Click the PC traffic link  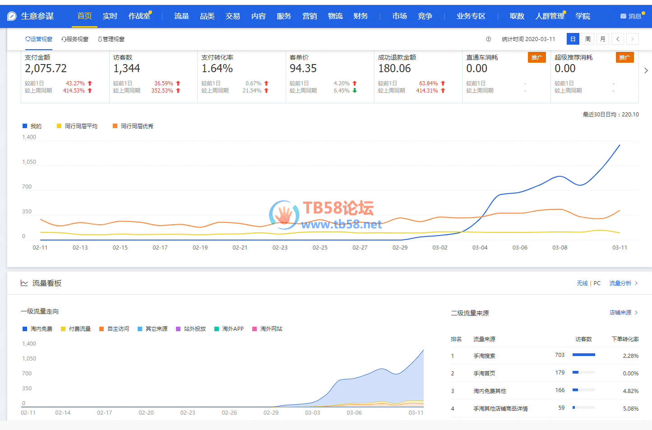pos(597,283)
